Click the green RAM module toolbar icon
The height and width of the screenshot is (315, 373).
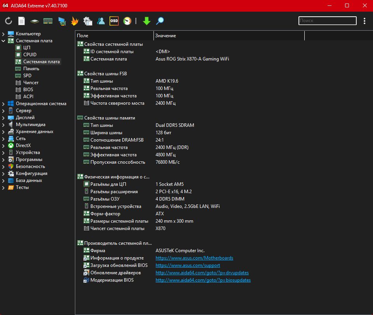click(x=48, y=21)
